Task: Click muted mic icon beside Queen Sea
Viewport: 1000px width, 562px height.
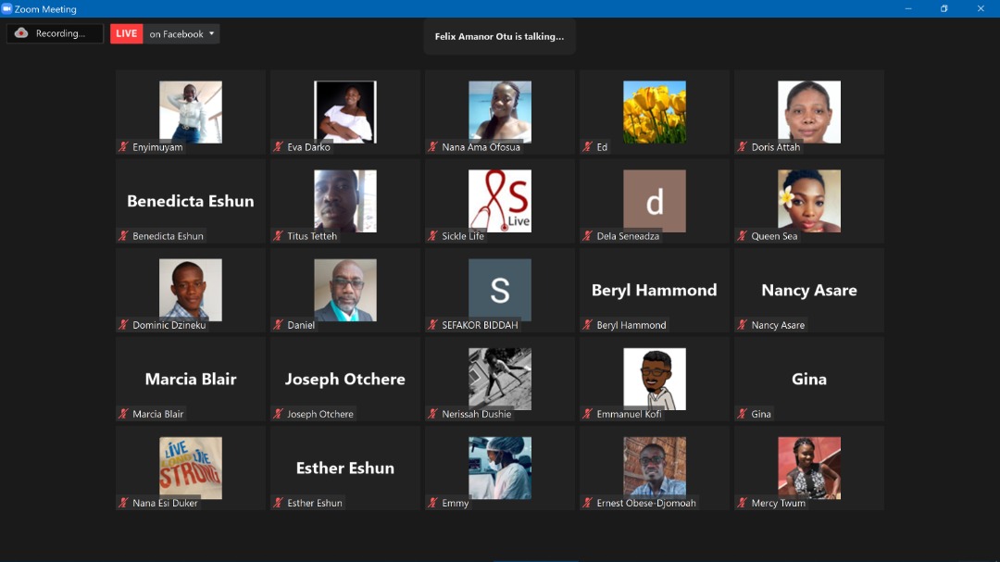Action: pos(743,236)
